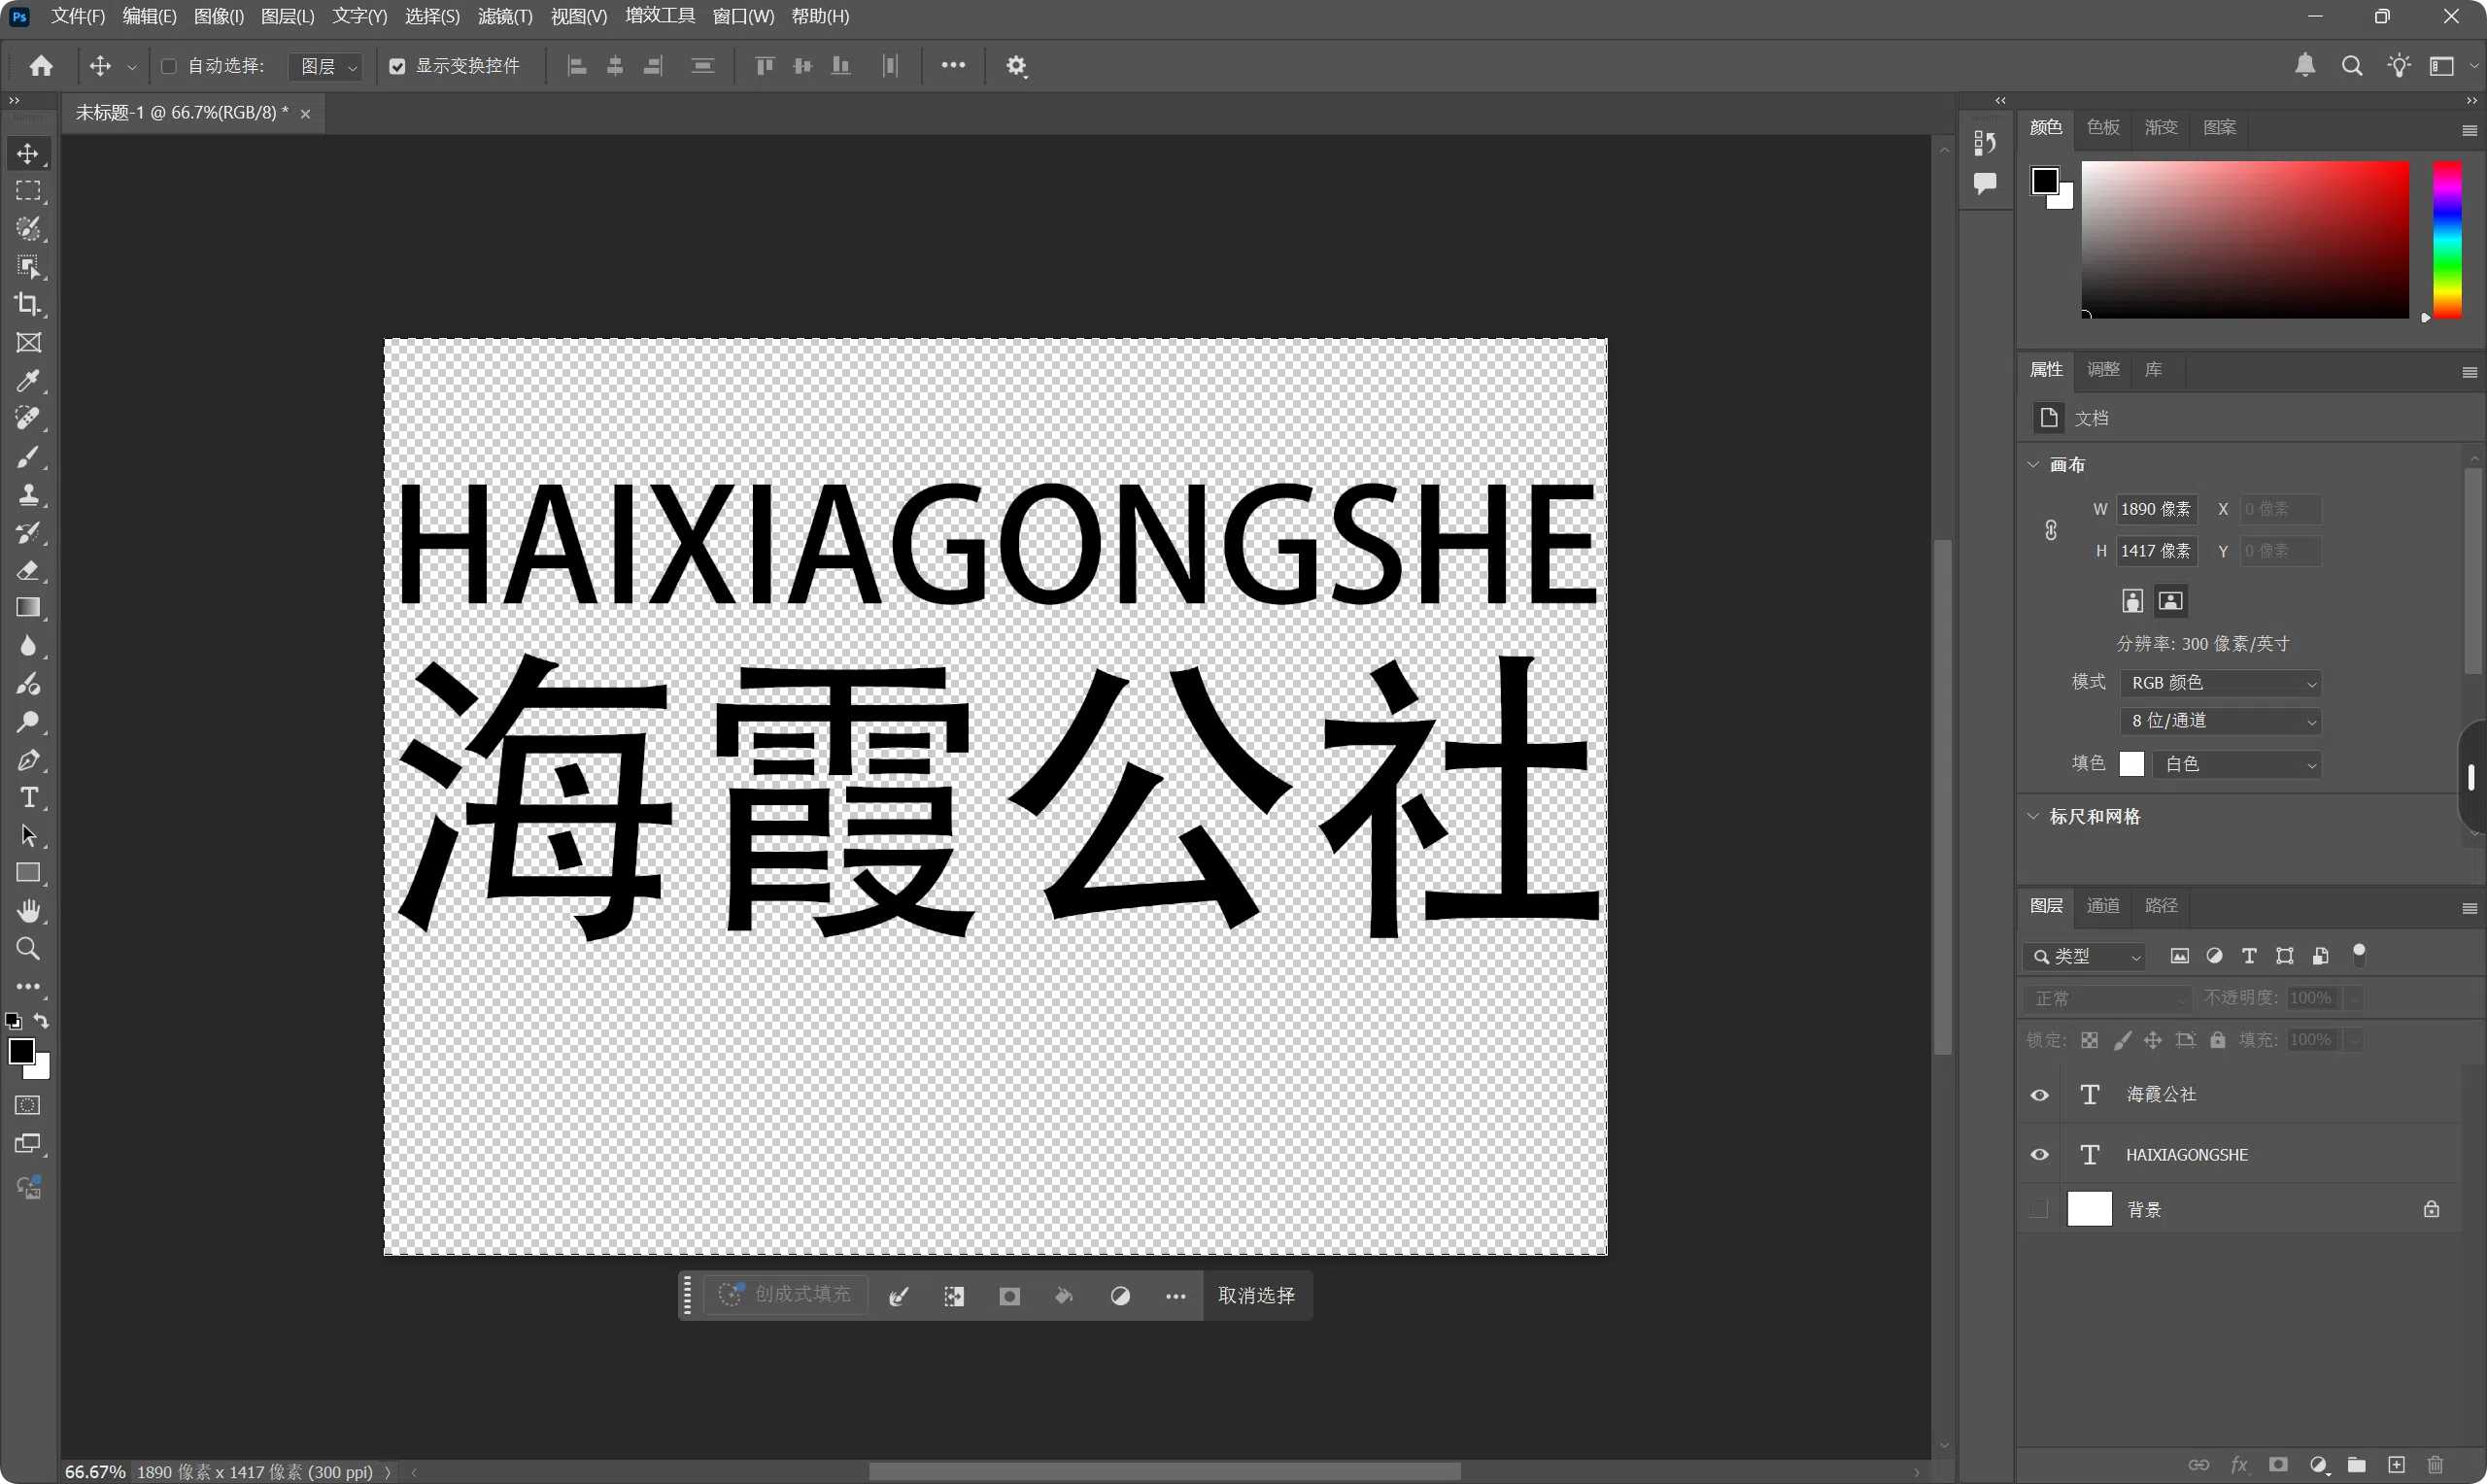Select the Clone Stamp tool
Screen dimensions: 2487x1484
[28, 494]
